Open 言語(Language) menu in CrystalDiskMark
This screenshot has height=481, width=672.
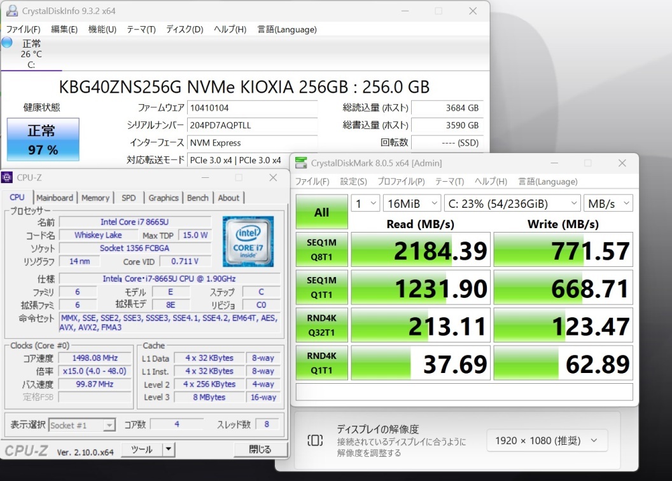(x=548, y=182)
